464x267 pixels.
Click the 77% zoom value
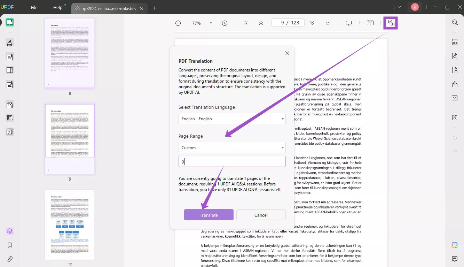196,23
